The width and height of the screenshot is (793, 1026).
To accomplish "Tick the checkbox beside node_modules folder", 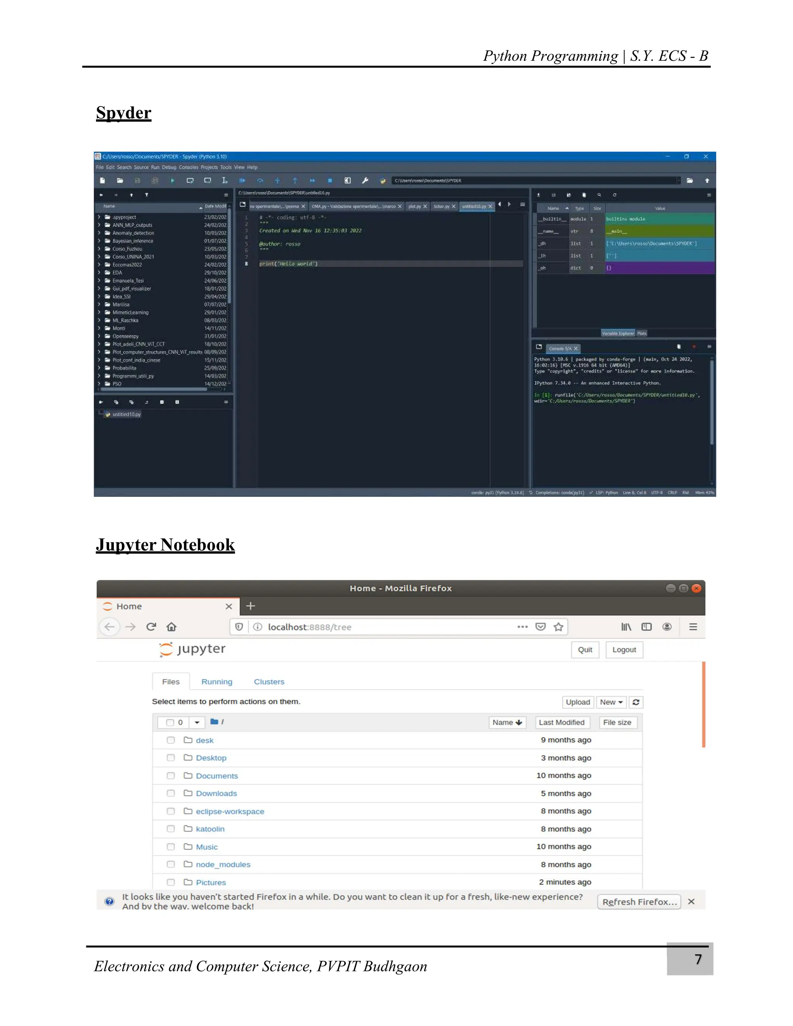I will pyautogui.click(x=170, y=865).
